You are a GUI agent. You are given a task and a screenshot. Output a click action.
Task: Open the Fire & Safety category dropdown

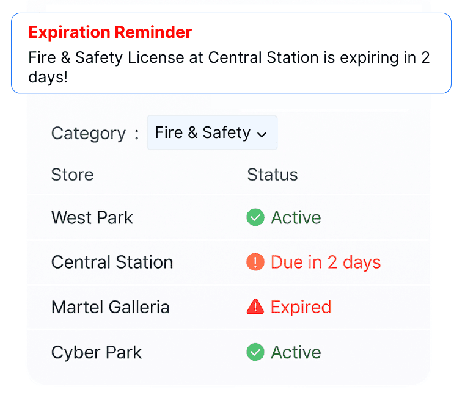212,132
